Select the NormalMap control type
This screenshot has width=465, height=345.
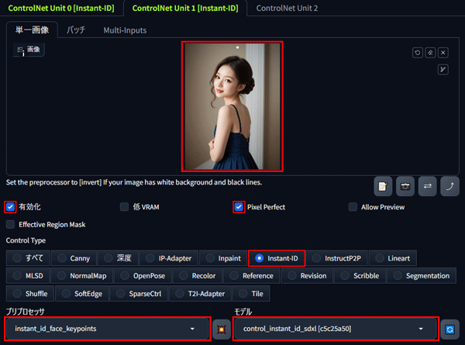point(82,275)
